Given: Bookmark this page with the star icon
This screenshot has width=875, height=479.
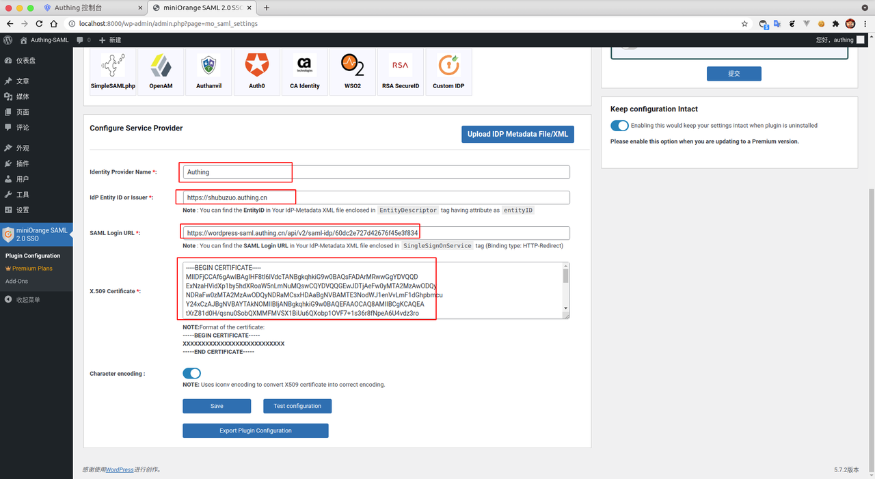Looking at the screenshot, I should tap(744, 23).
